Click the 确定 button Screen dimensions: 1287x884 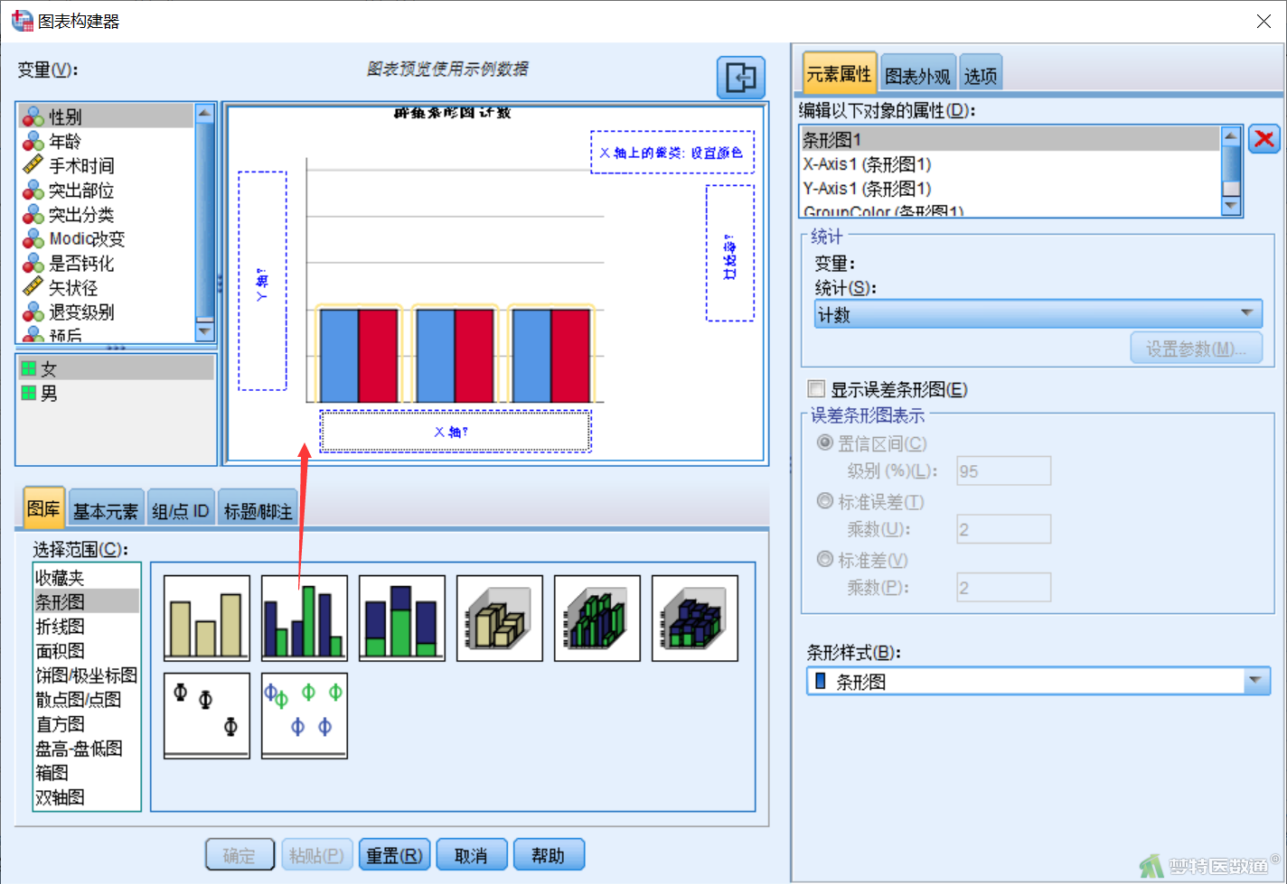[x=240, y=855]
